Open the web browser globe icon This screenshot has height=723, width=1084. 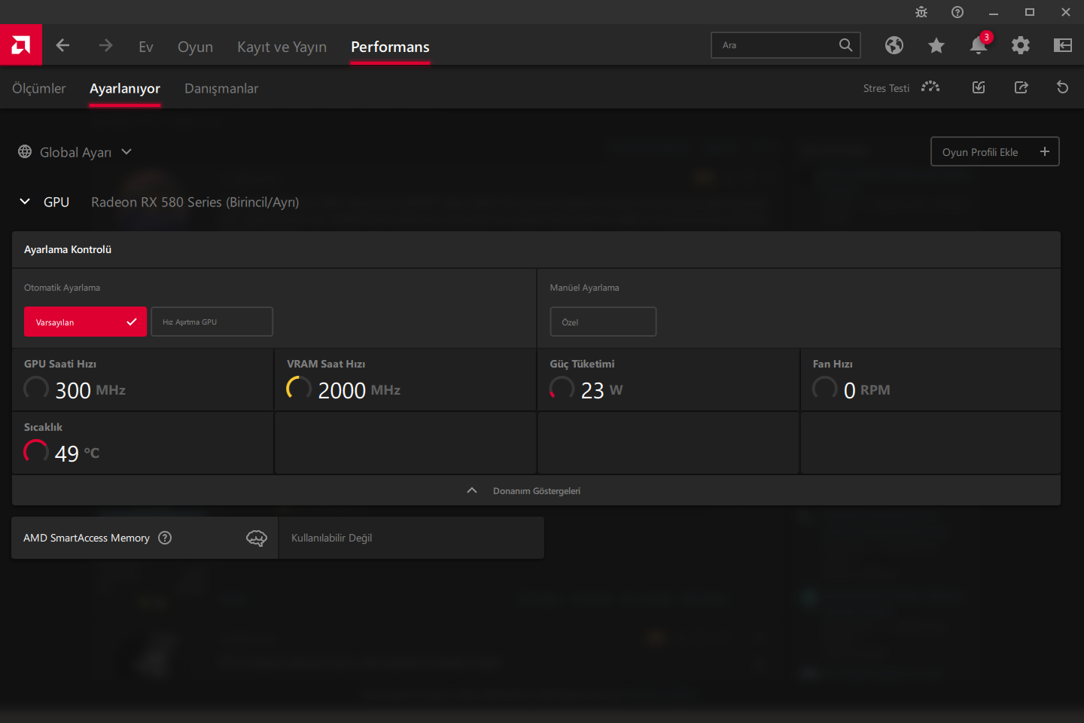894,45
